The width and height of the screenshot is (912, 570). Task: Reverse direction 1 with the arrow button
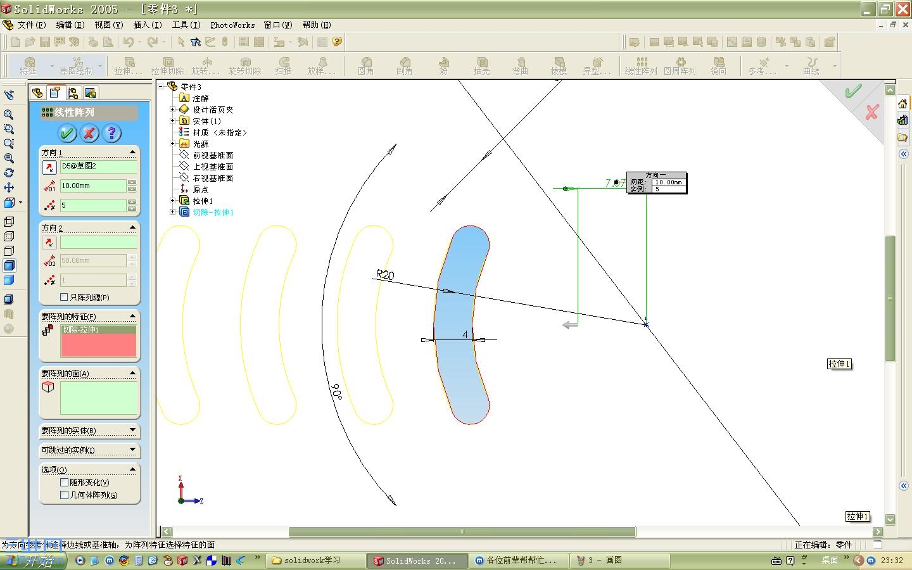tap(49, 167)
